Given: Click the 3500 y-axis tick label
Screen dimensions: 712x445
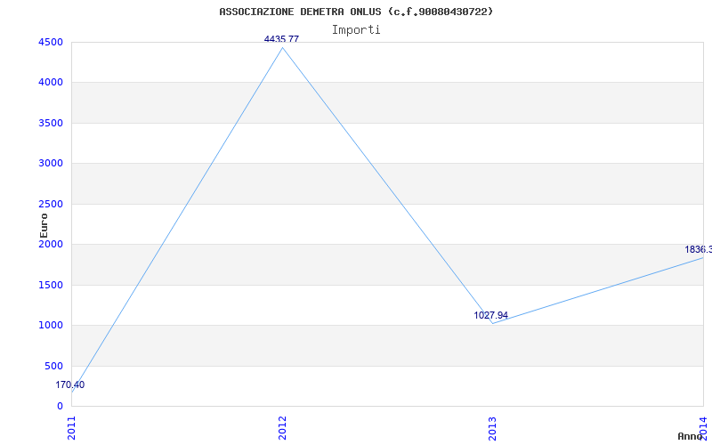Looking at the screenshot, I should click(x=51, y=123).
